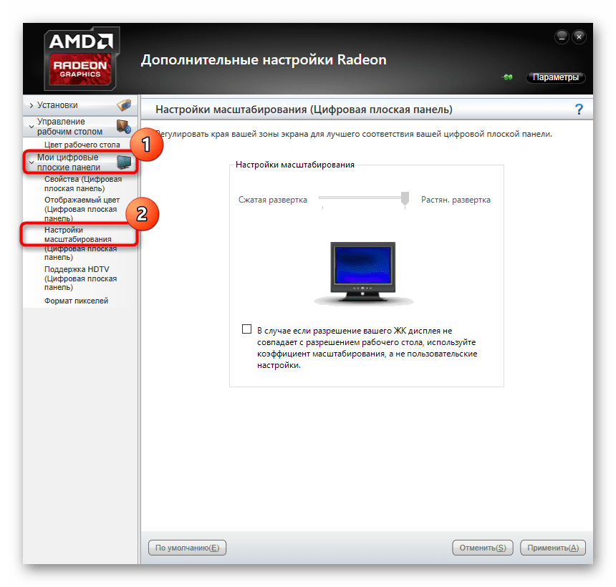
Task: Click the monitor preview image
Action: pos(363,273)
